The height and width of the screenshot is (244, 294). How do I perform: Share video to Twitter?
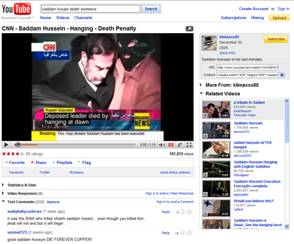[x=44, y=173]
